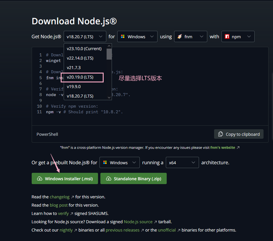
Task: Click the Windows logo in top platform dropdown
Action: click(123, 36)
